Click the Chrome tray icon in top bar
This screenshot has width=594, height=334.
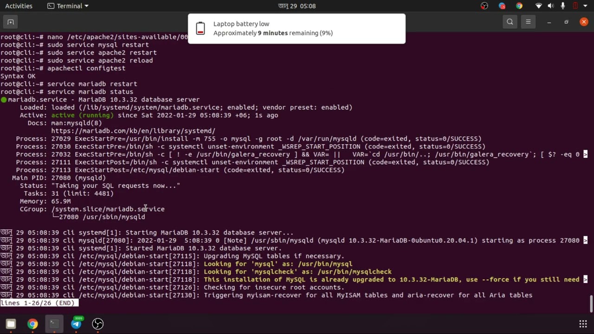[519, 6]
